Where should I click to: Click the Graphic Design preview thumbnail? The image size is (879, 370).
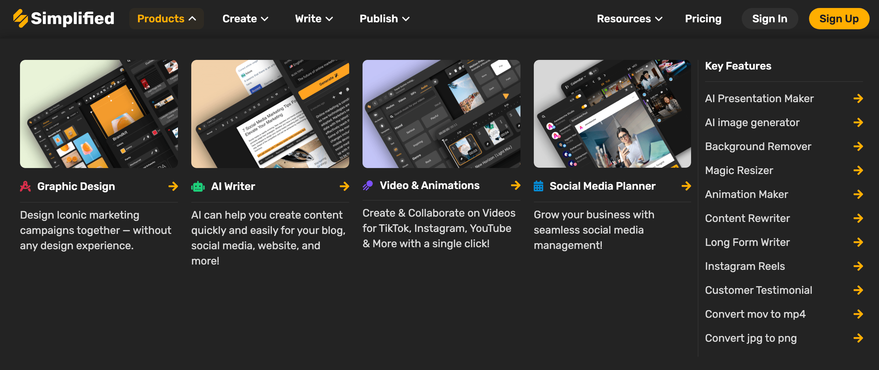click(x=99, y=114)
